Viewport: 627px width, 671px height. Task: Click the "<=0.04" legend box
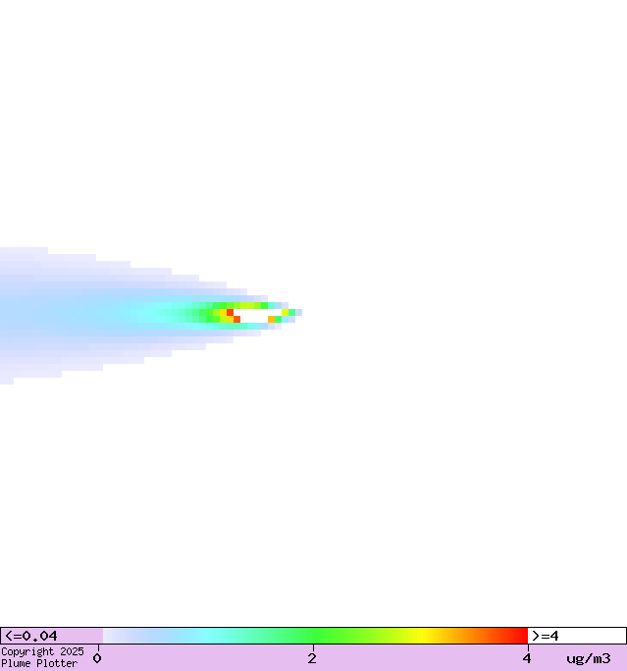click(x=51, y=636)
